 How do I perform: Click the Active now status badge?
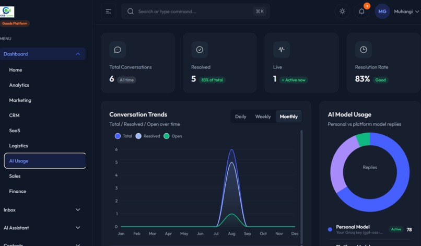click(x=294, y=80)
